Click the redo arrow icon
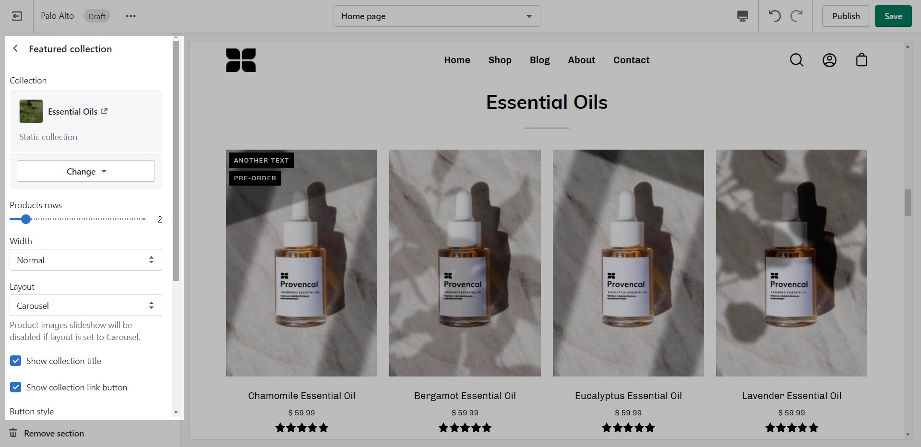The width and height of the screenshot is (921, 447). click(x=797, y=16)
